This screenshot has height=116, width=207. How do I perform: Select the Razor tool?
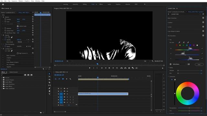coord(49,82)
